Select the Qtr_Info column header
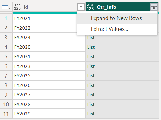The width and height of the screenshot is (161, 120). tap(122, 7)
